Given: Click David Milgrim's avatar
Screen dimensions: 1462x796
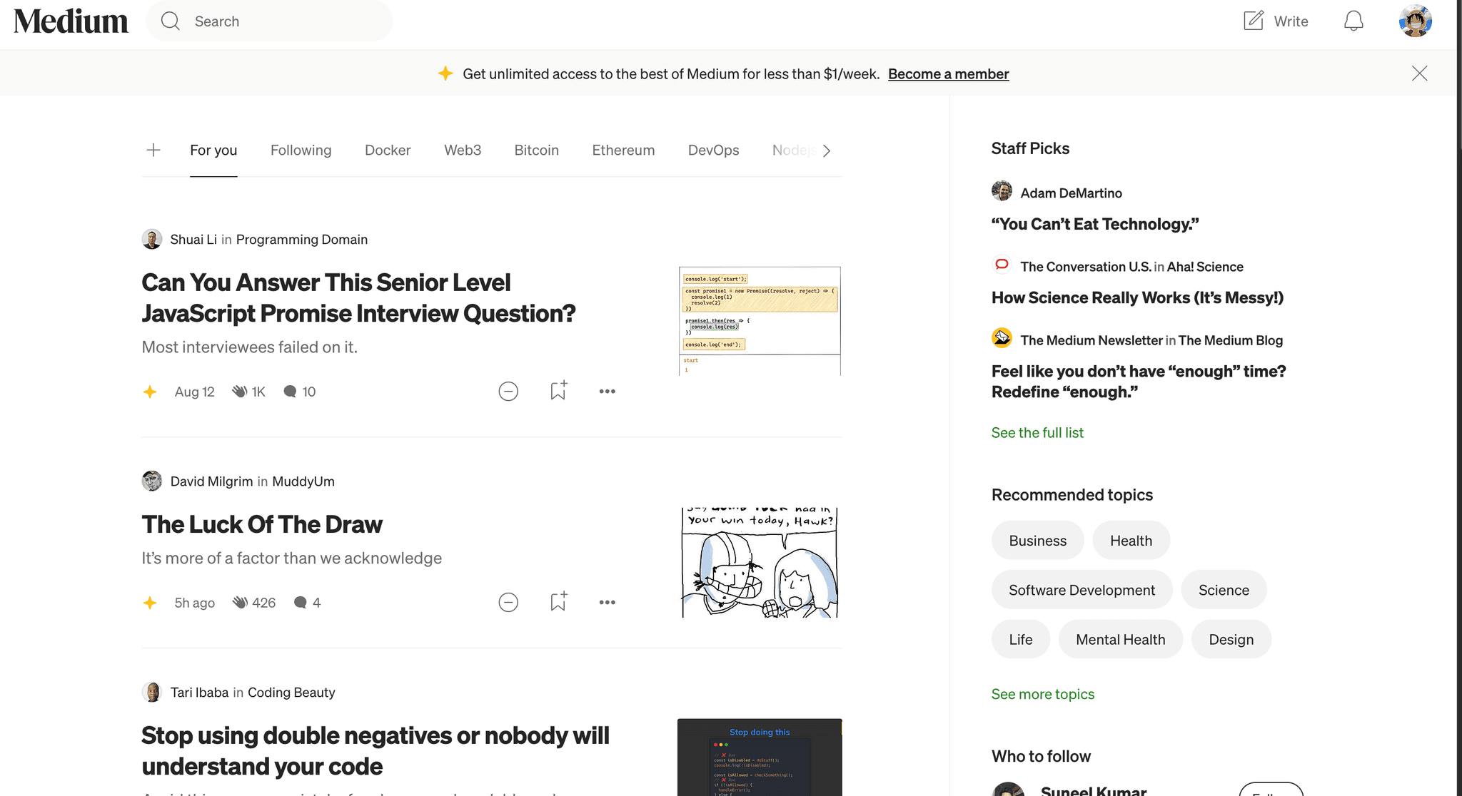Looking at the screenshot, I should pyautogui.click(x=151, y=481).
